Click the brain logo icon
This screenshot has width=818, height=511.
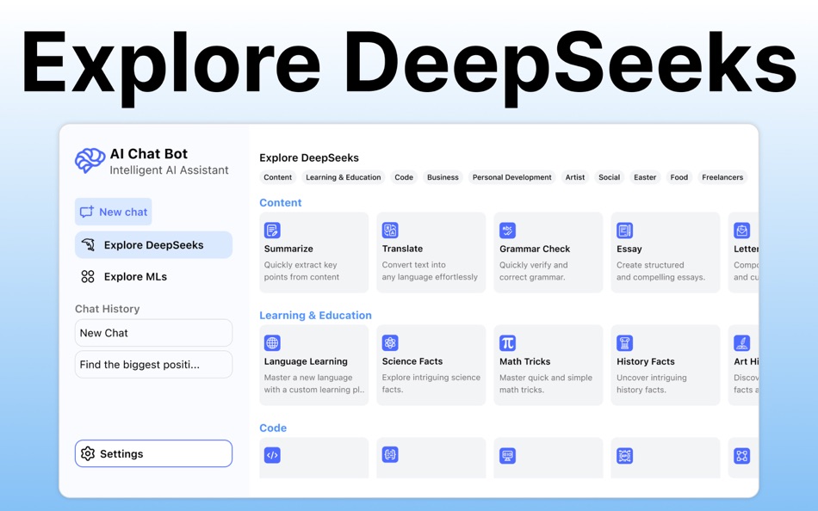(x=90, y=161)
